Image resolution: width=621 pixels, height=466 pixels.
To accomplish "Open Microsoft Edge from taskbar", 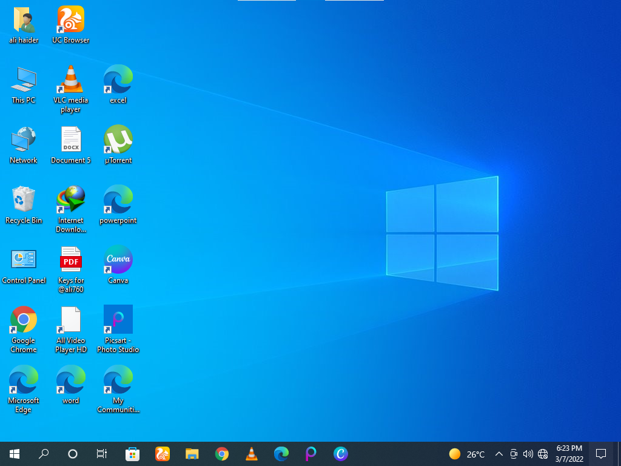I will [281, 454].
